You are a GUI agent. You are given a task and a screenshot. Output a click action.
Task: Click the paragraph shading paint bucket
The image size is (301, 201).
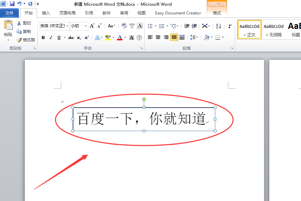click(206, 37)
